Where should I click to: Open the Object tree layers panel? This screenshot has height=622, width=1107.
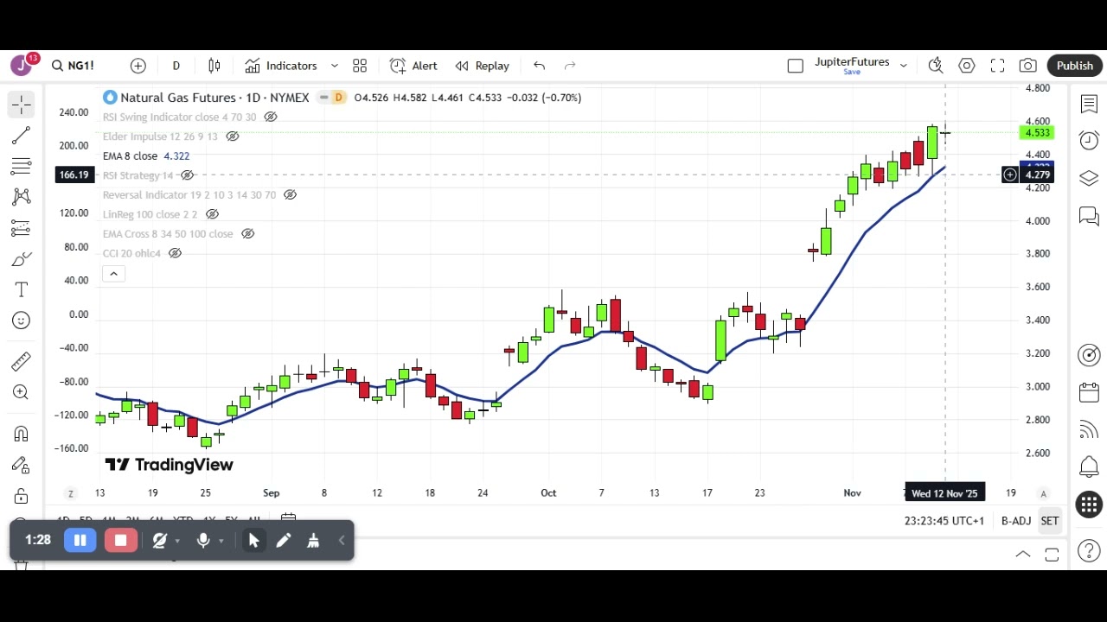[1089, 178]
